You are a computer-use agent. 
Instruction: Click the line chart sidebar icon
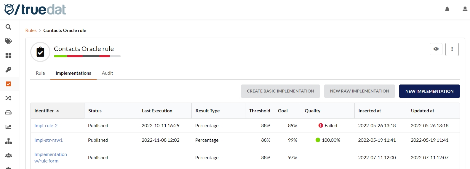[8, 127]
